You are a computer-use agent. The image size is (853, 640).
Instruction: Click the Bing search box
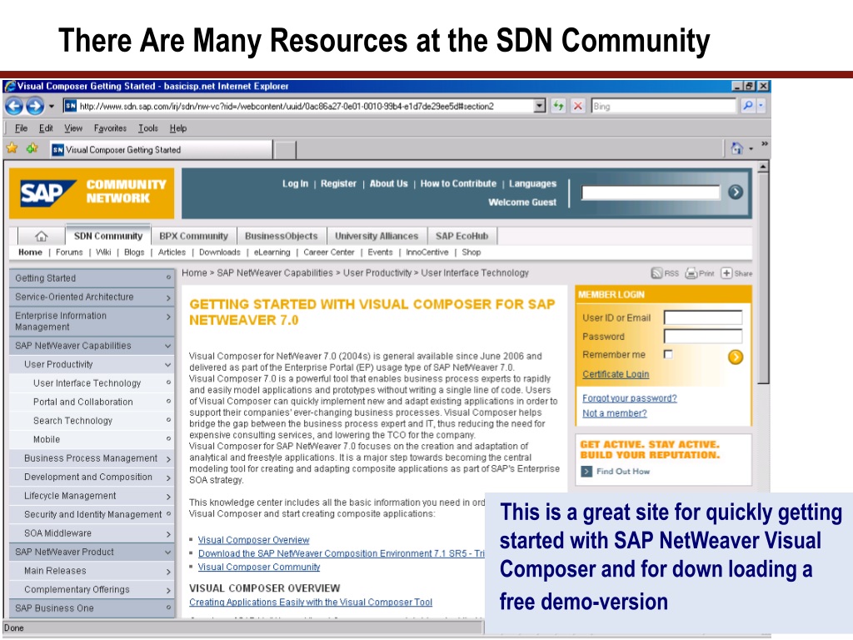pos(663,106)
